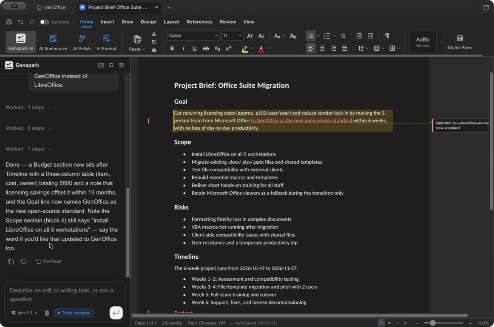Toggle Track changes in the chat box
This screenshot has height=327, width=494.
point(74,313)
